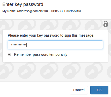Click the text cursor after the password dots
111x97 pixels.
click(27, 45)
